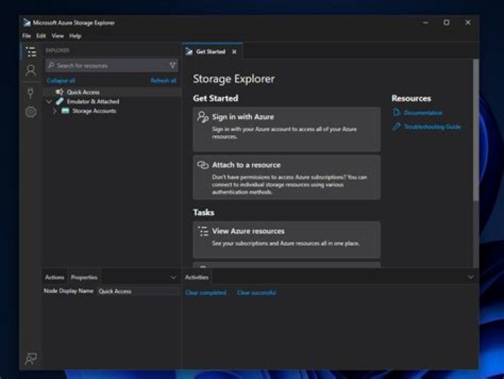Click the Troubleshooting Guide wrench icon
Image resolution: width=504 pixels, height=379 pixels.
397,126
